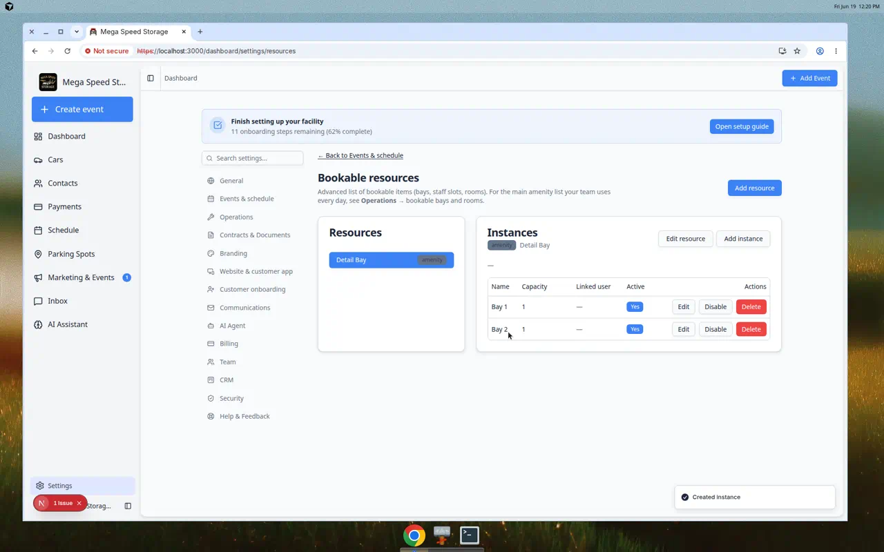Screen dimensions: 884x552
Task: Bookmark page with the star icon
Action: pos(797,51)
